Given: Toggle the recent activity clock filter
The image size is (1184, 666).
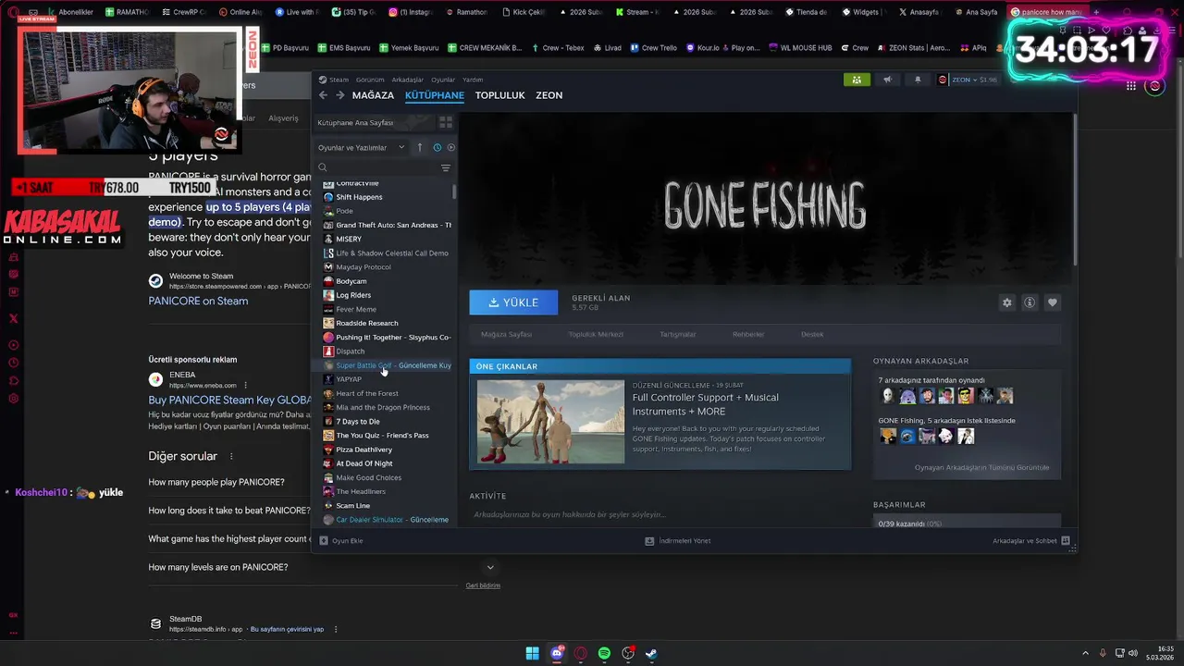Looking at the screenshot, I should (438, 147).
